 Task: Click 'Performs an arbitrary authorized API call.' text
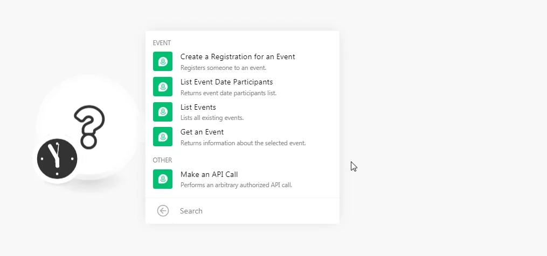(236, 185)
